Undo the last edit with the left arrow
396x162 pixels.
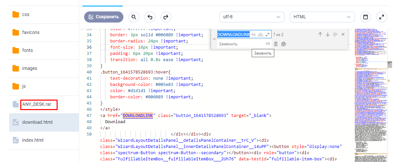150,17
